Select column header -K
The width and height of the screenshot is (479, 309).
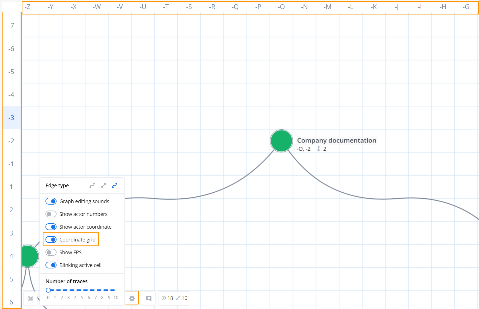click(374, 7)
